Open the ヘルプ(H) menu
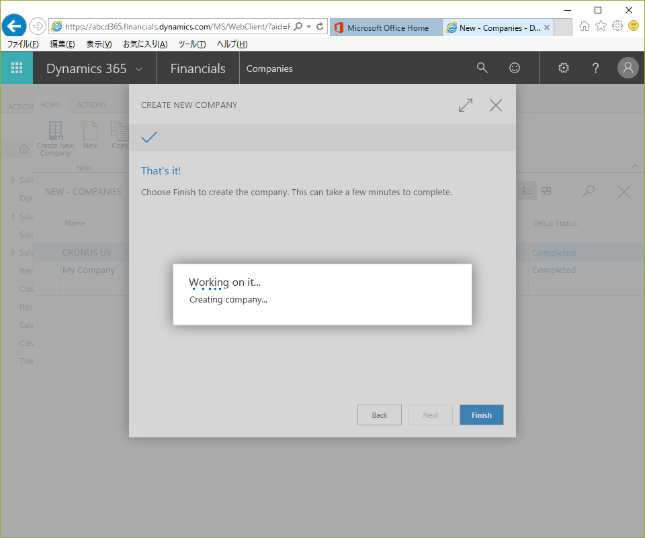 (232, 44)
